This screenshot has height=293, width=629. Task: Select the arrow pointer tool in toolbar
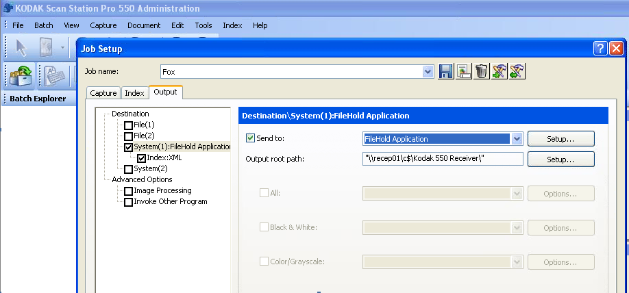tap(21, 48)
